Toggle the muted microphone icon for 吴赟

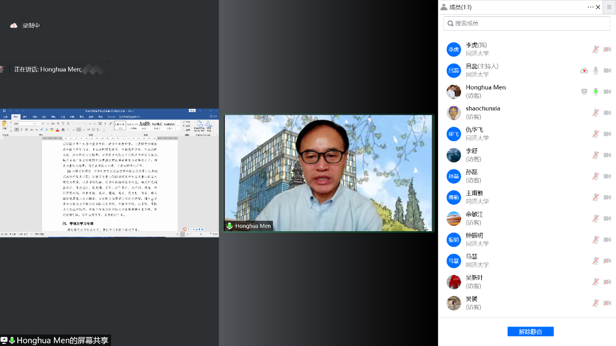[596, 303]
